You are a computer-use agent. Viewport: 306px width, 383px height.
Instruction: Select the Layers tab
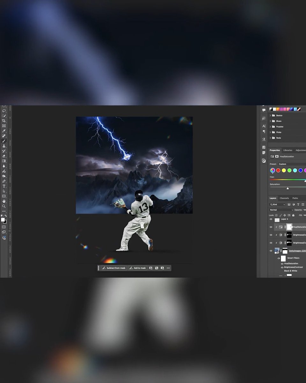click(x=273, y=198)
